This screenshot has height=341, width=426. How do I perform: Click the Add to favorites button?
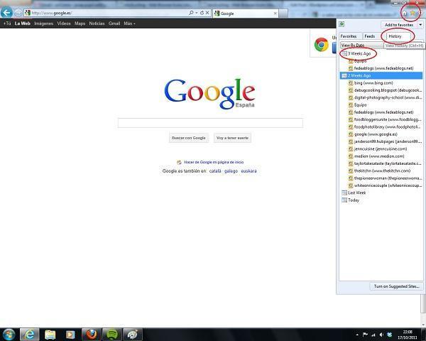[x=398, y=25]
